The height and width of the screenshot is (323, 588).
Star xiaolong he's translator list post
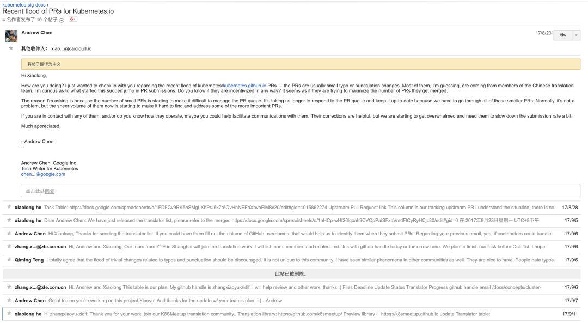point(9,220)
